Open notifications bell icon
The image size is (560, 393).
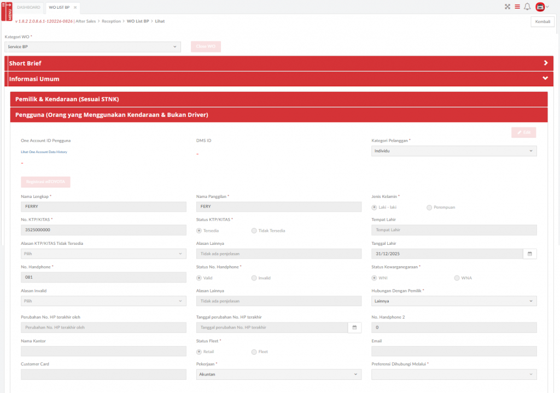click(x=527, y=7)
